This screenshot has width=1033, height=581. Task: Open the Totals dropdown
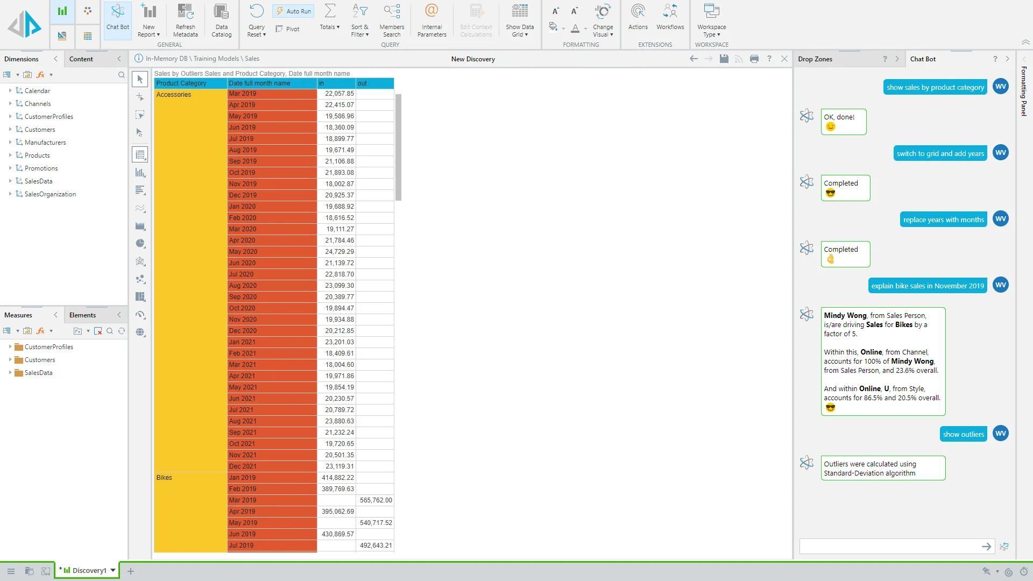coord(330,20)
